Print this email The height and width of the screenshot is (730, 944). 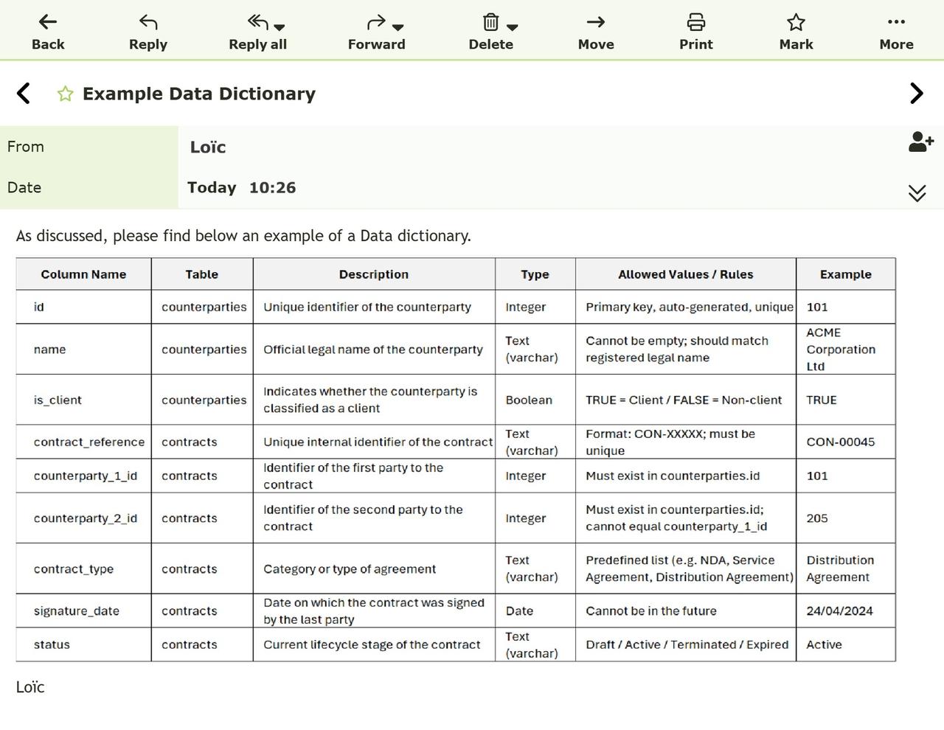click(x=696, y=32)
